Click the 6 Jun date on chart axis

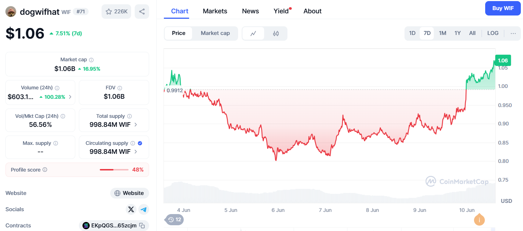[x=278, y=210]
